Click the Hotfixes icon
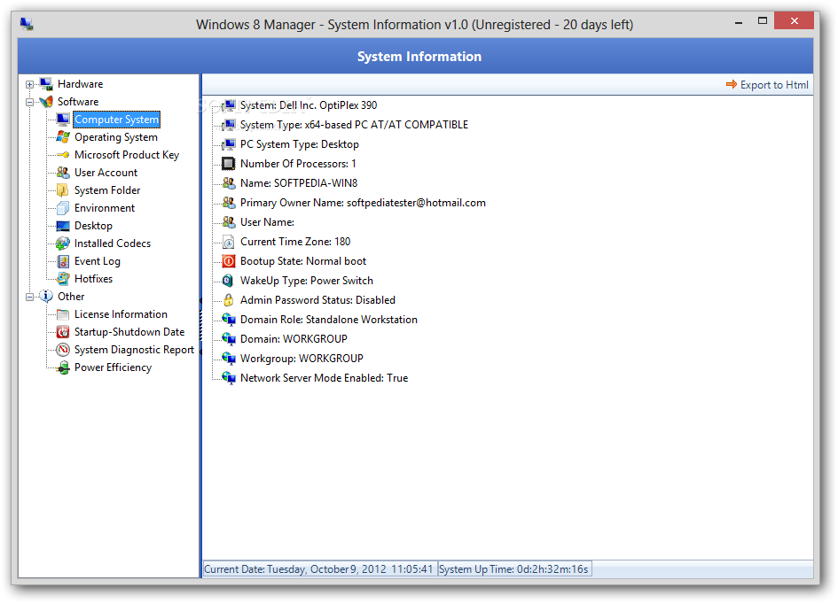 point(63,279)
